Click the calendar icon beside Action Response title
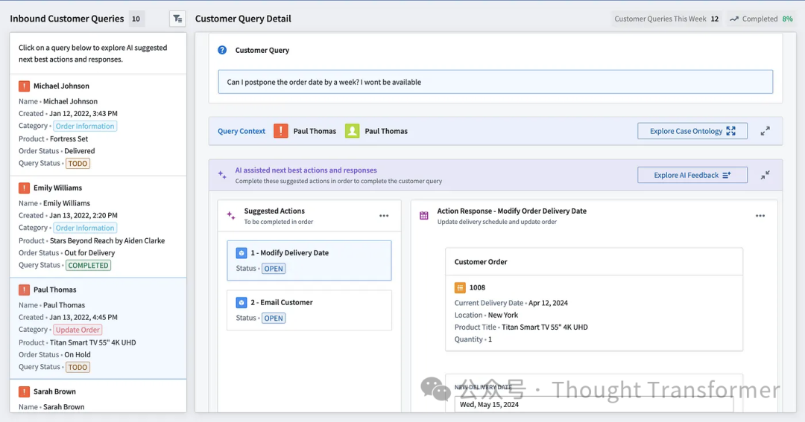The image size is (805, 422). (424, 215)
